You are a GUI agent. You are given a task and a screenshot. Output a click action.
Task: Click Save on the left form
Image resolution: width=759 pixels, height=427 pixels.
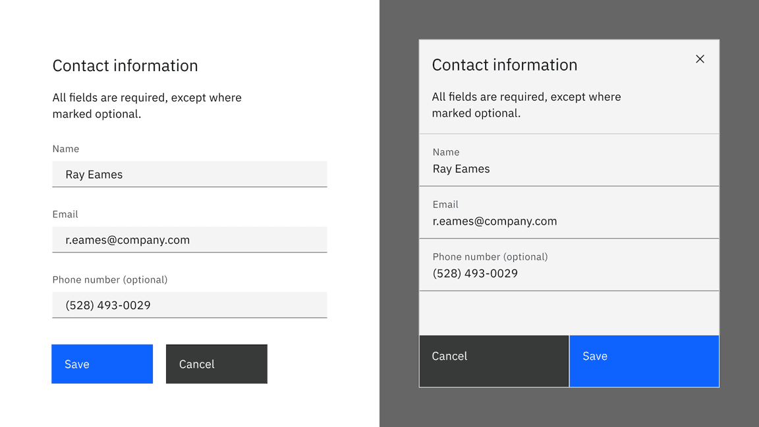(102, 364)
